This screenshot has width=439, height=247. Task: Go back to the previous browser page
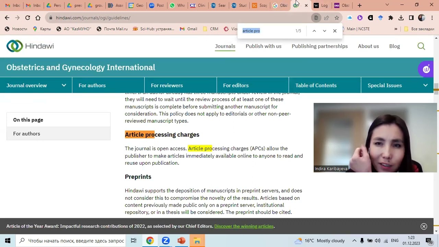(x=7, y=18)
